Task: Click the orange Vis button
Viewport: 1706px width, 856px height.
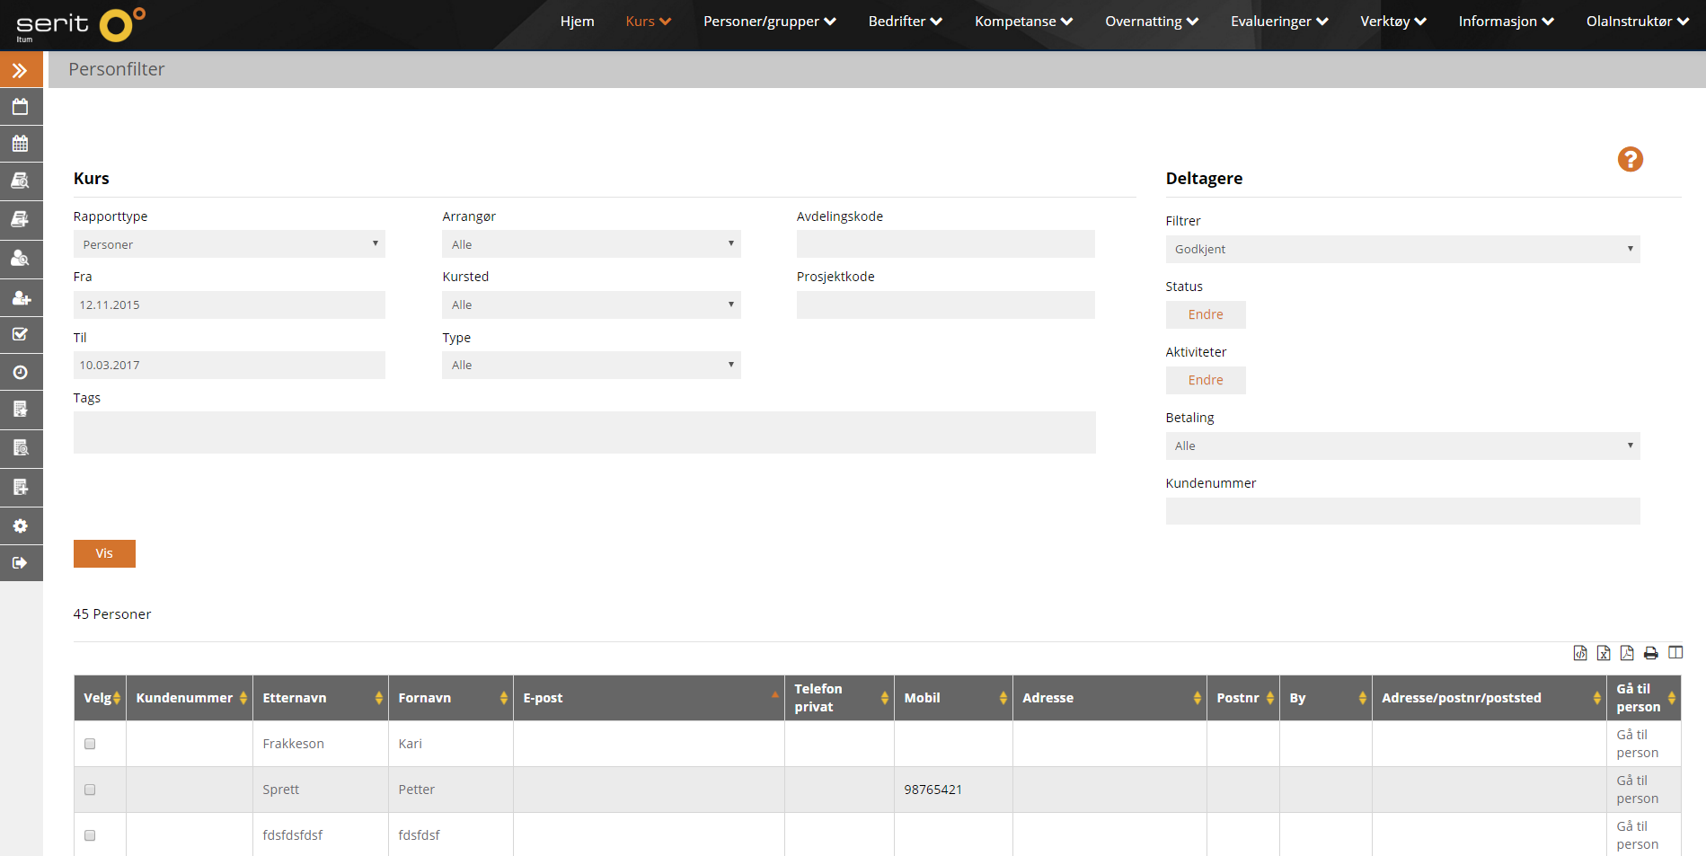Action: coord(104,553)
